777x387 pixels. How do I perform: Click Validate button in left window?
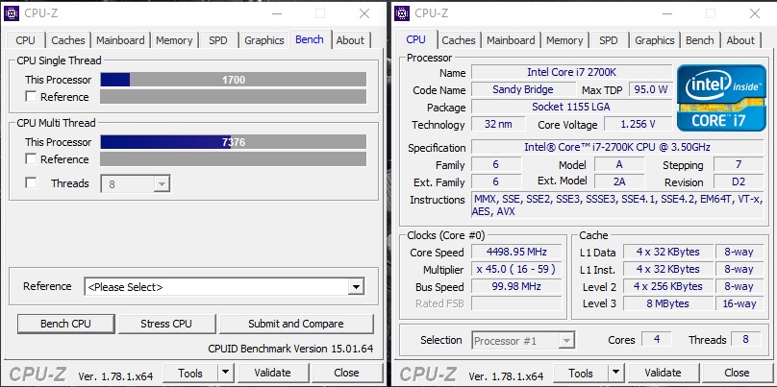tap(272, 373)
